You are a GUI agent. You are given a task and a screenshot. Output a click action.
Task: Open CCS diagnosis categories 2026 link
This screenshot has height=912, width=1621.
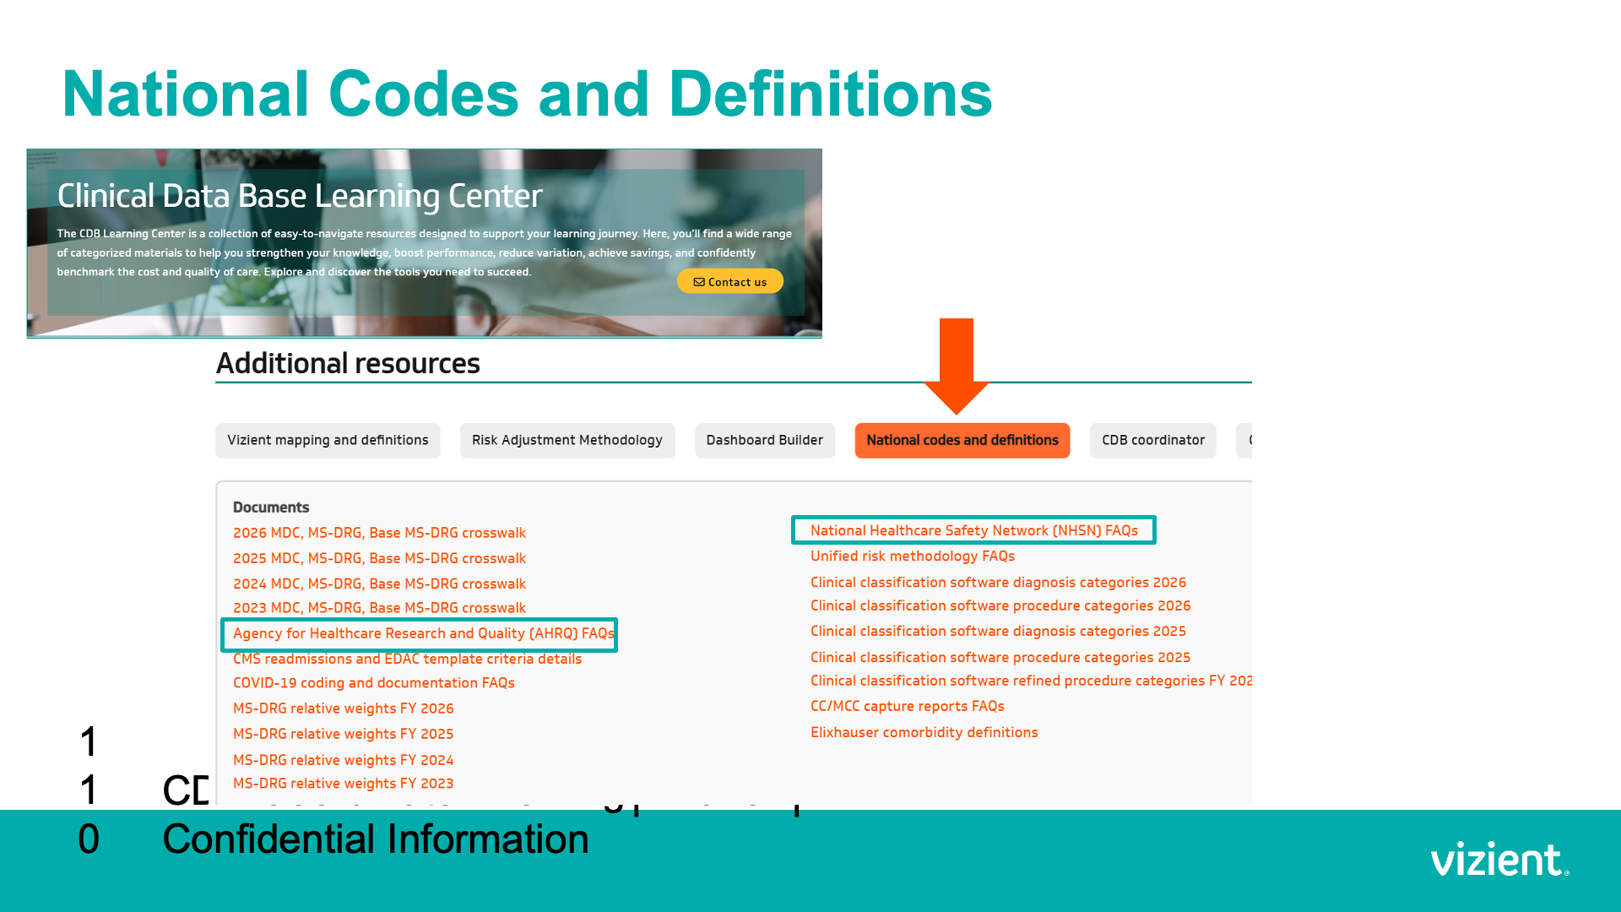point(998,582)
